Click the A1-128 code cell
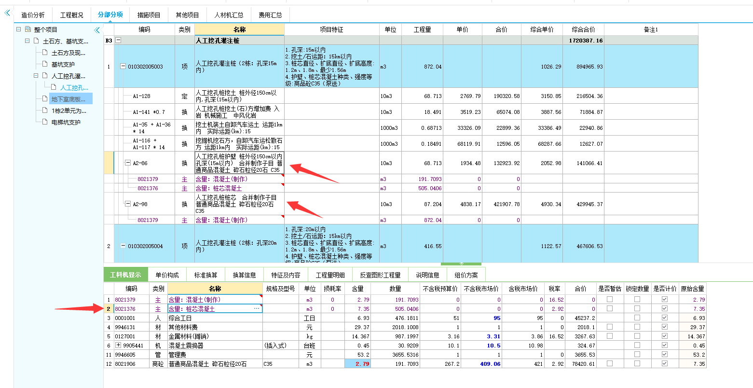 (144, 96)
